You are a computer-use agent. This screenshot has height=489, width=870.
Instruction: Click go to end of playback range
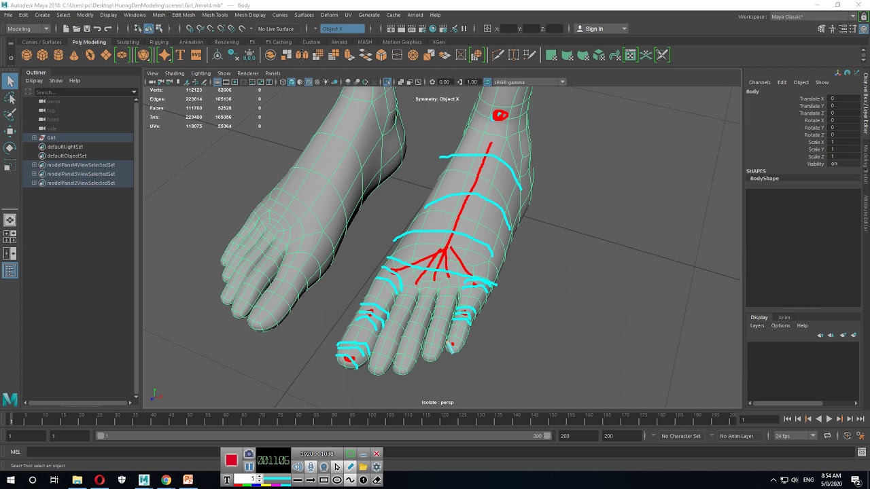coord(860,419)
